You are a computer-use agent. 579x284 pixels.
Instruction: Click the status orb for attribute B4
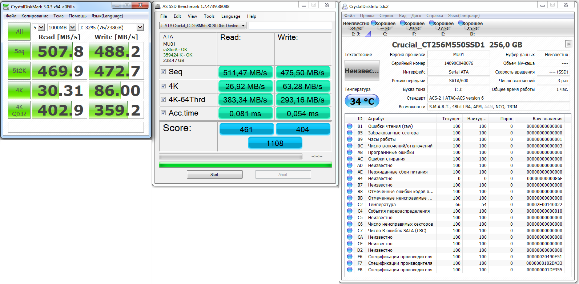350,178
